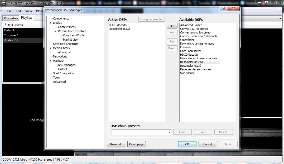
Task: Select DSP Manager tree item
Action: point(66,65)
